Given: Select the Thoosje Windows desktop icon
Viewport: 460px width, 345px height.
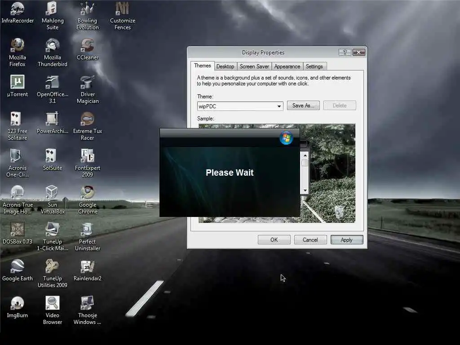Looking at the screenshot, I should coord(88,311).
